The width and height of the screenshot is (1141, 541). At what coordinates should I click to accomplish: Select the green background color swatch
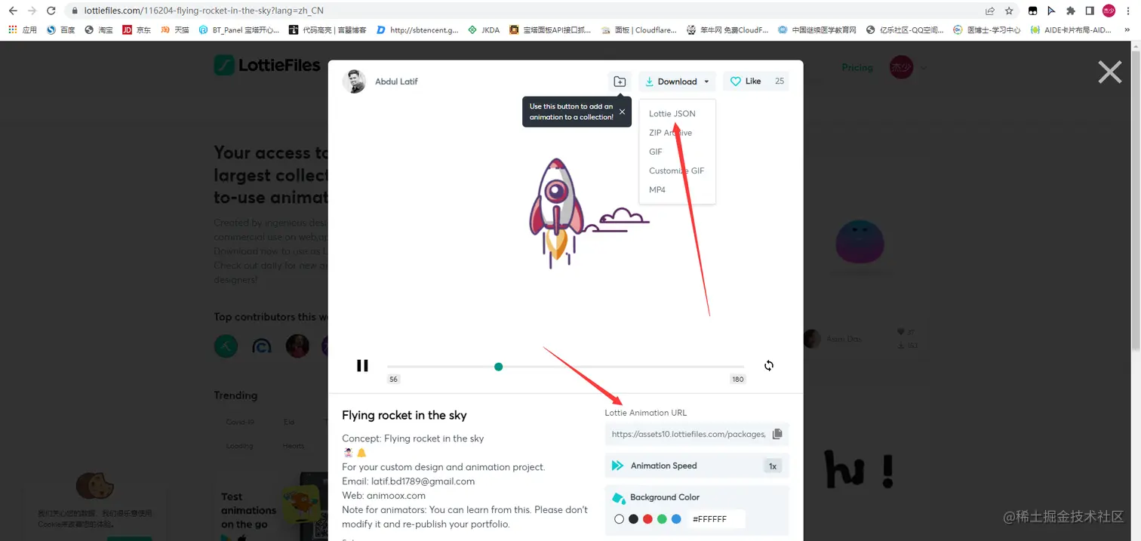tap(662, 519)
